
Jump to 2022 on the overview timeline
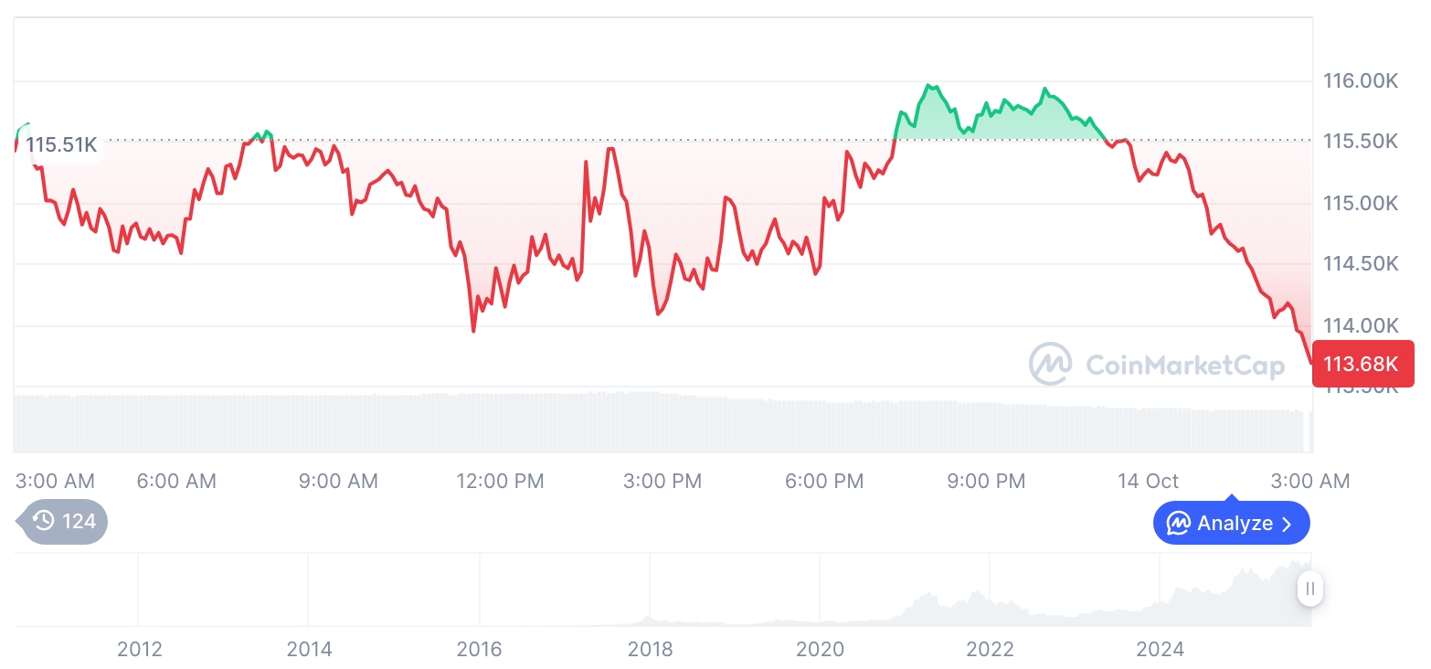point(990,650)
